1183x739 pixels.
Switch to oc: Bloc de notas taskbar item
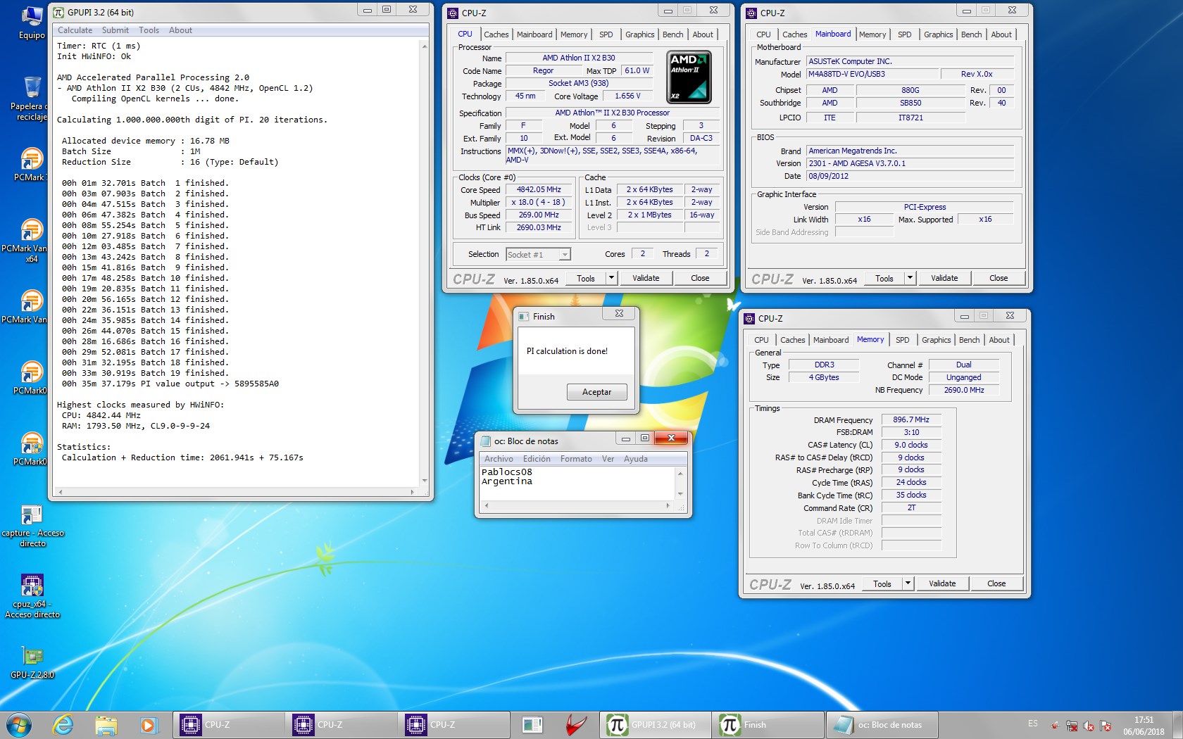click(x=881, y=724)
